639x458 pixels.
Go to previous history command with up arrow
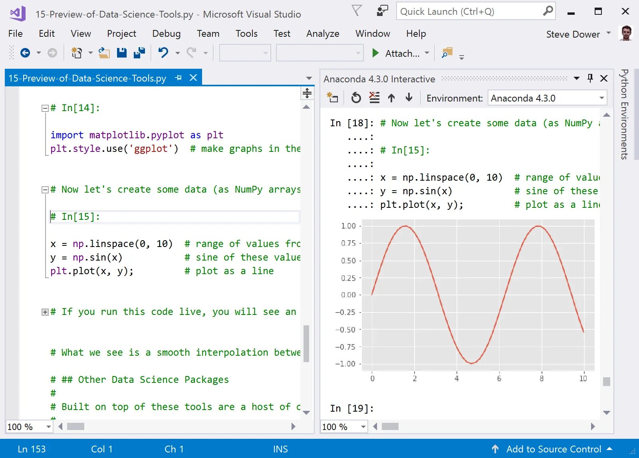(x=391, y=98)
